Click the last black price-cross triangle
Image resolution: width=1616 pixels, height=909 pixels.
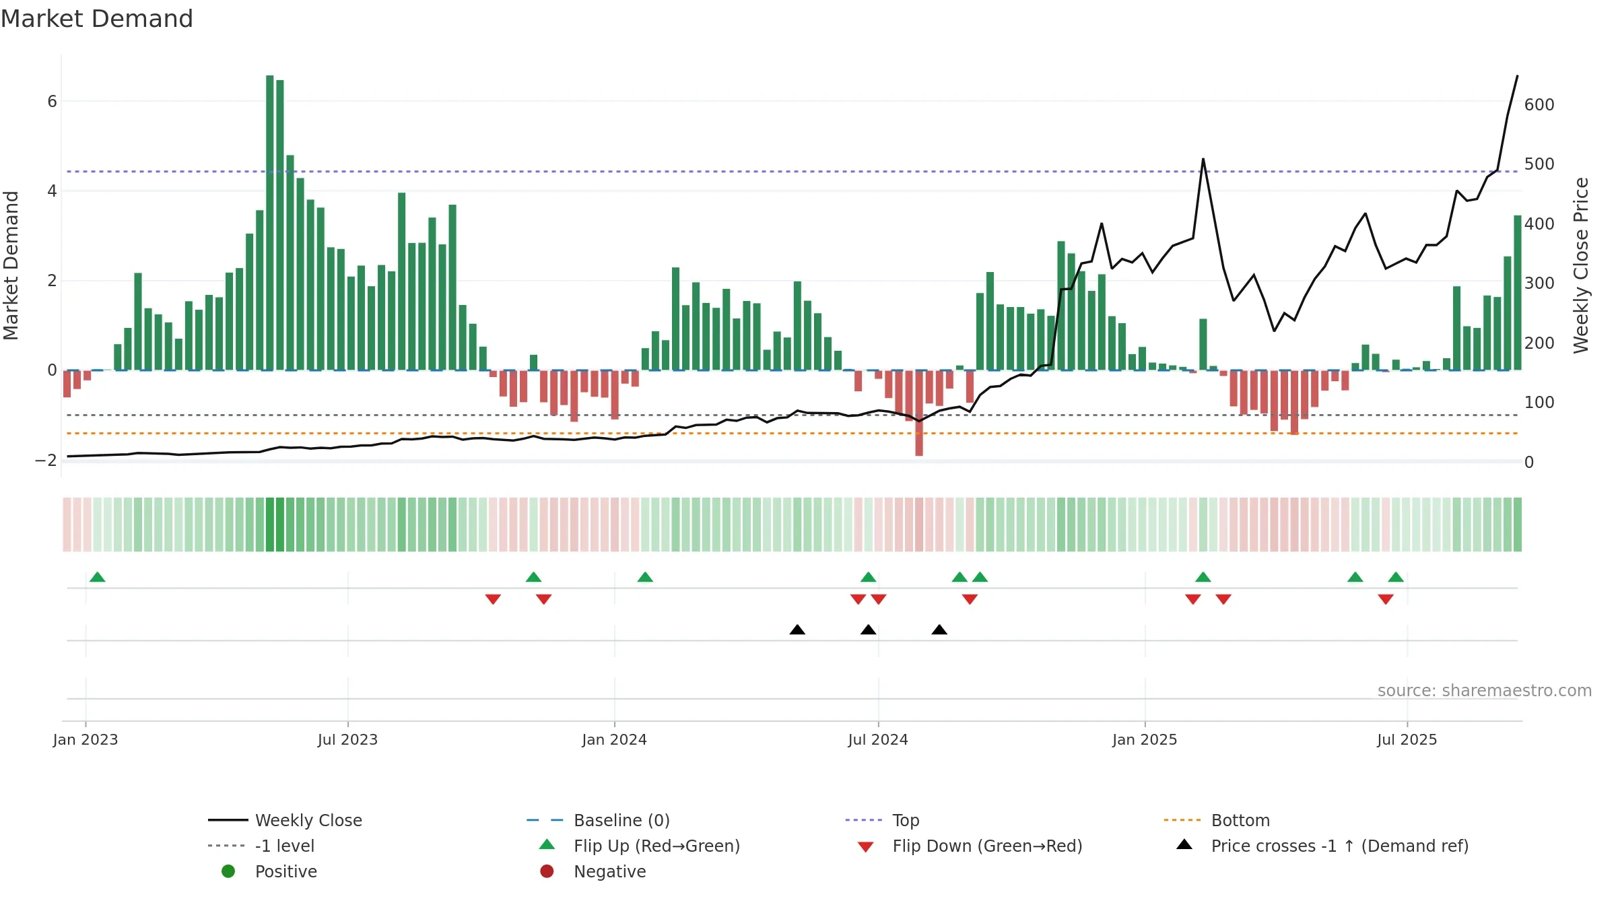tap(939, 630)
